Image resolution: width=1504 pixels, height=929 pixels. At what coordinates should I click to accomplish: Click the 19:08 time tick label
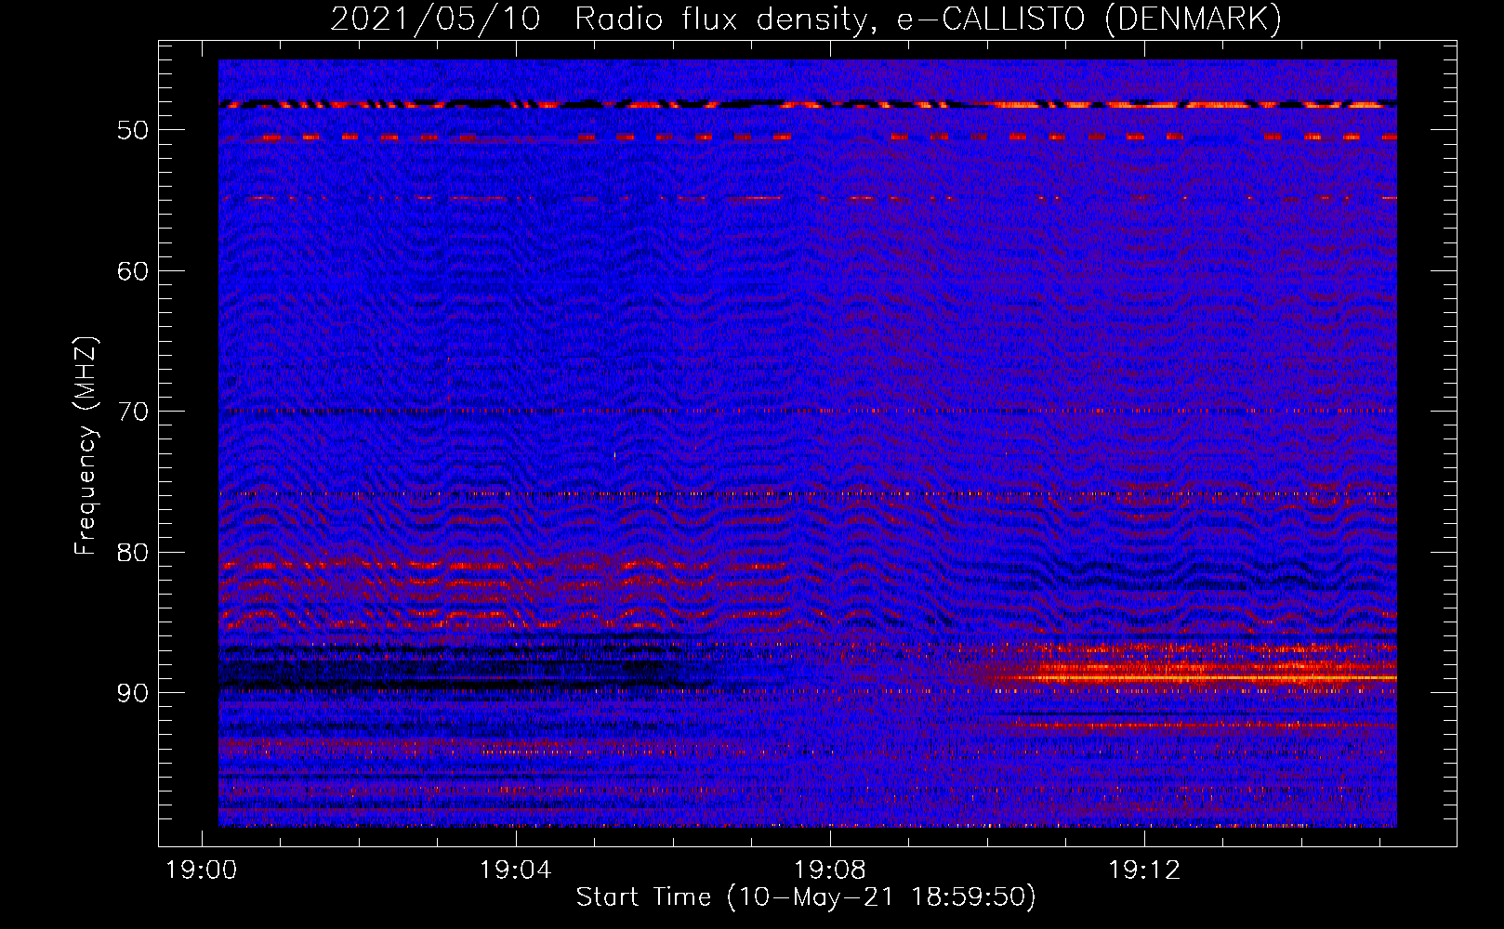830,870
